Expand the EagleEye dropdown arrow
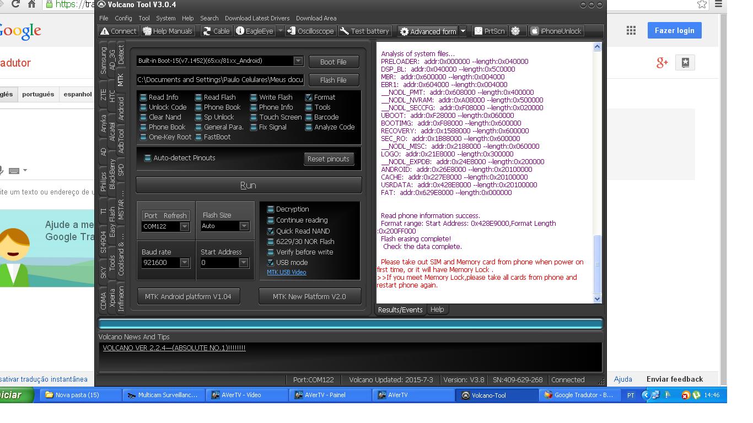The width and height of the screenshot is (753, 423). click(x=280, y=31)
